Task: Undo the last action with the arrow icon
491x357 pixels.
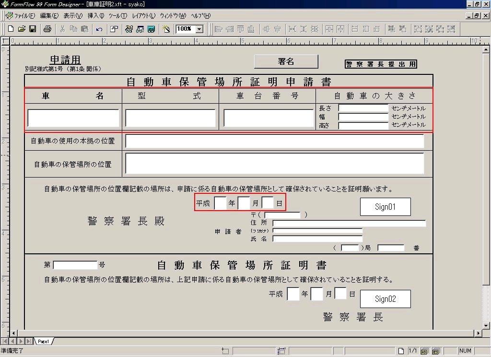Action: point(99,29)
